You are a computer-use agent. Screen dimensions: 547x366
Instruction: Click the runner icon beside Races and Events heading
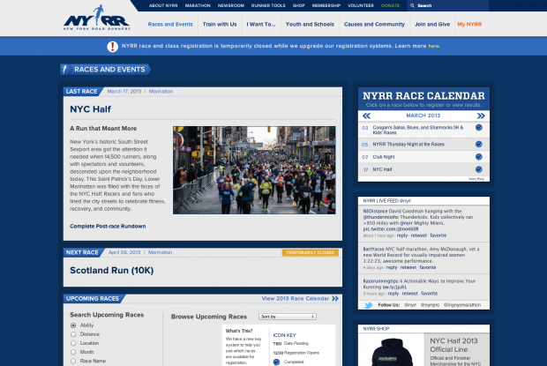pos(64,69)
